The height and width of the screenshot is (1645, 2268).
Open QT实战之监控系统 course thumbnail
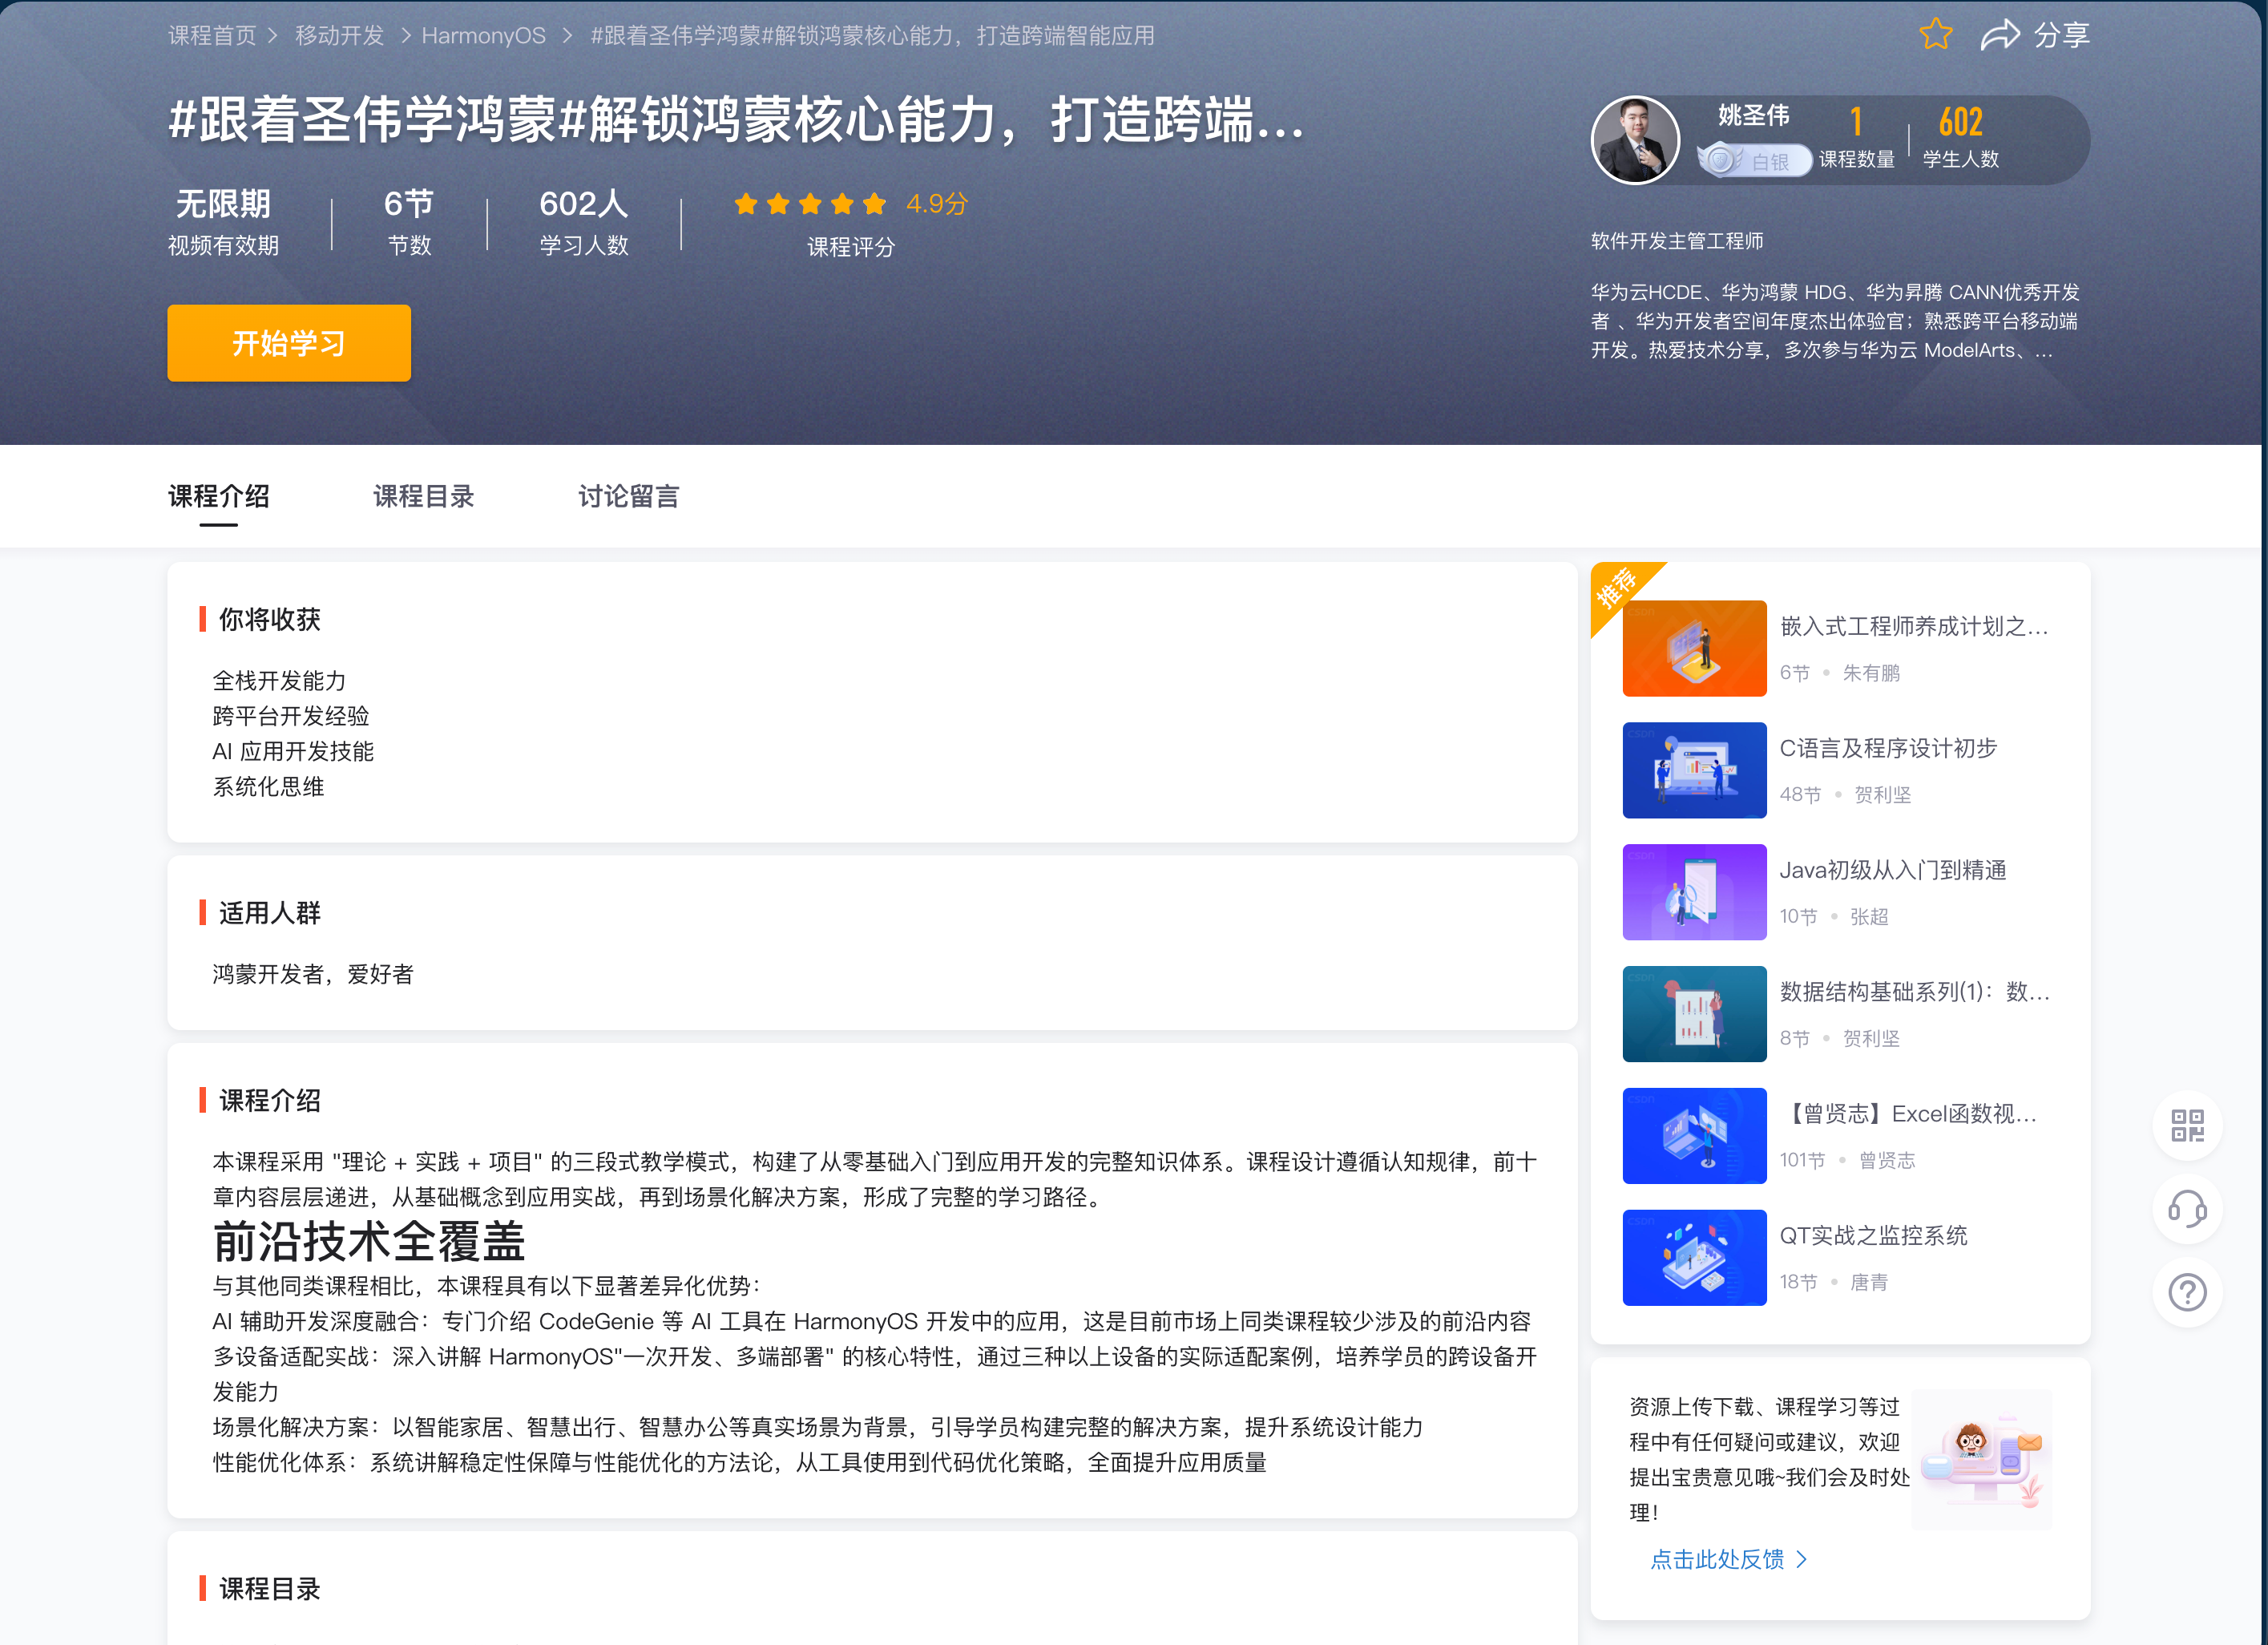coord(1694,1257)
